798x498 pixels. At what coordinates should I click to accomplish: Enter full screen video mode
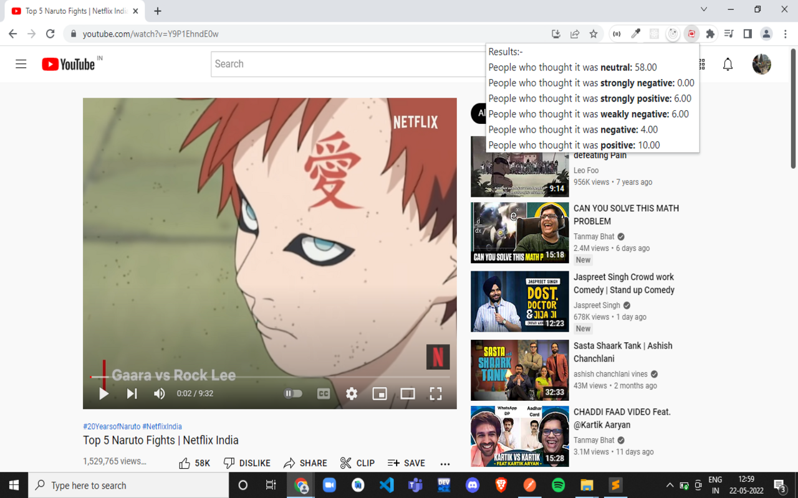pos(436,393)
